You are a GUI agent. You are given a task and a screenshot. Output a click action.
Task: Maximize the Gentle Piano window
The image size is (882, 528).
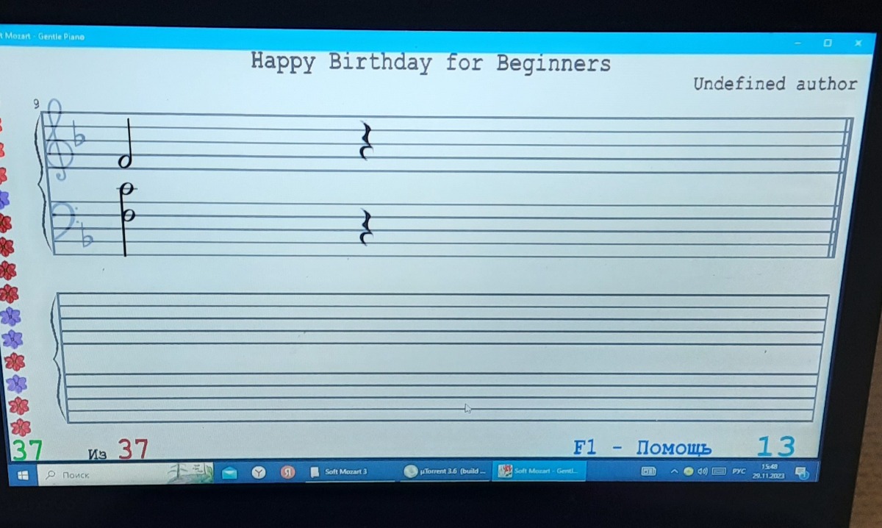[x=828, y=43]
